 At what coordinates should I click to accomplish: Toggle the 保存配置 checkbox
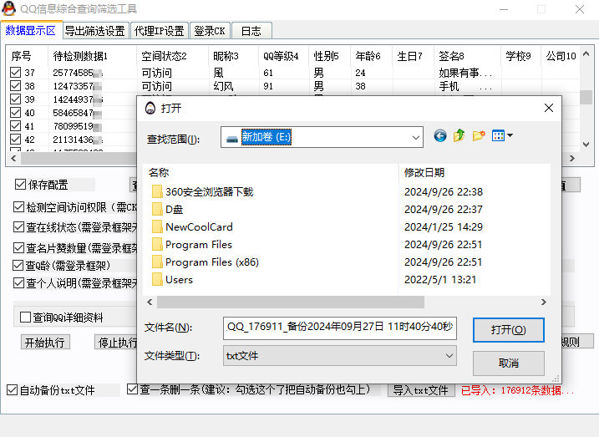pyautogui.click(x=20, y=185)
